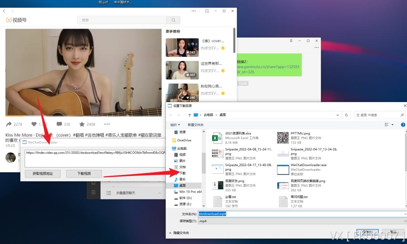Open the recommended video thumbnail with 307 likes

coord(182,70)
